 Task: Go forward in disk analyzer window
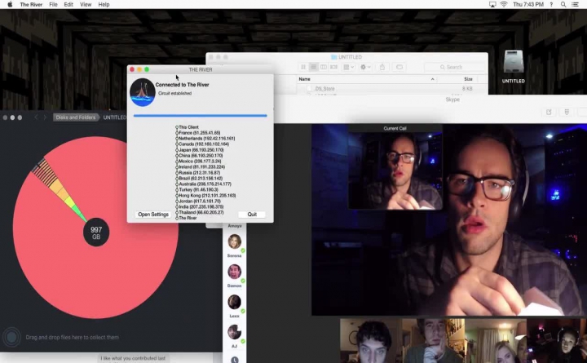[x=45, y=117]
